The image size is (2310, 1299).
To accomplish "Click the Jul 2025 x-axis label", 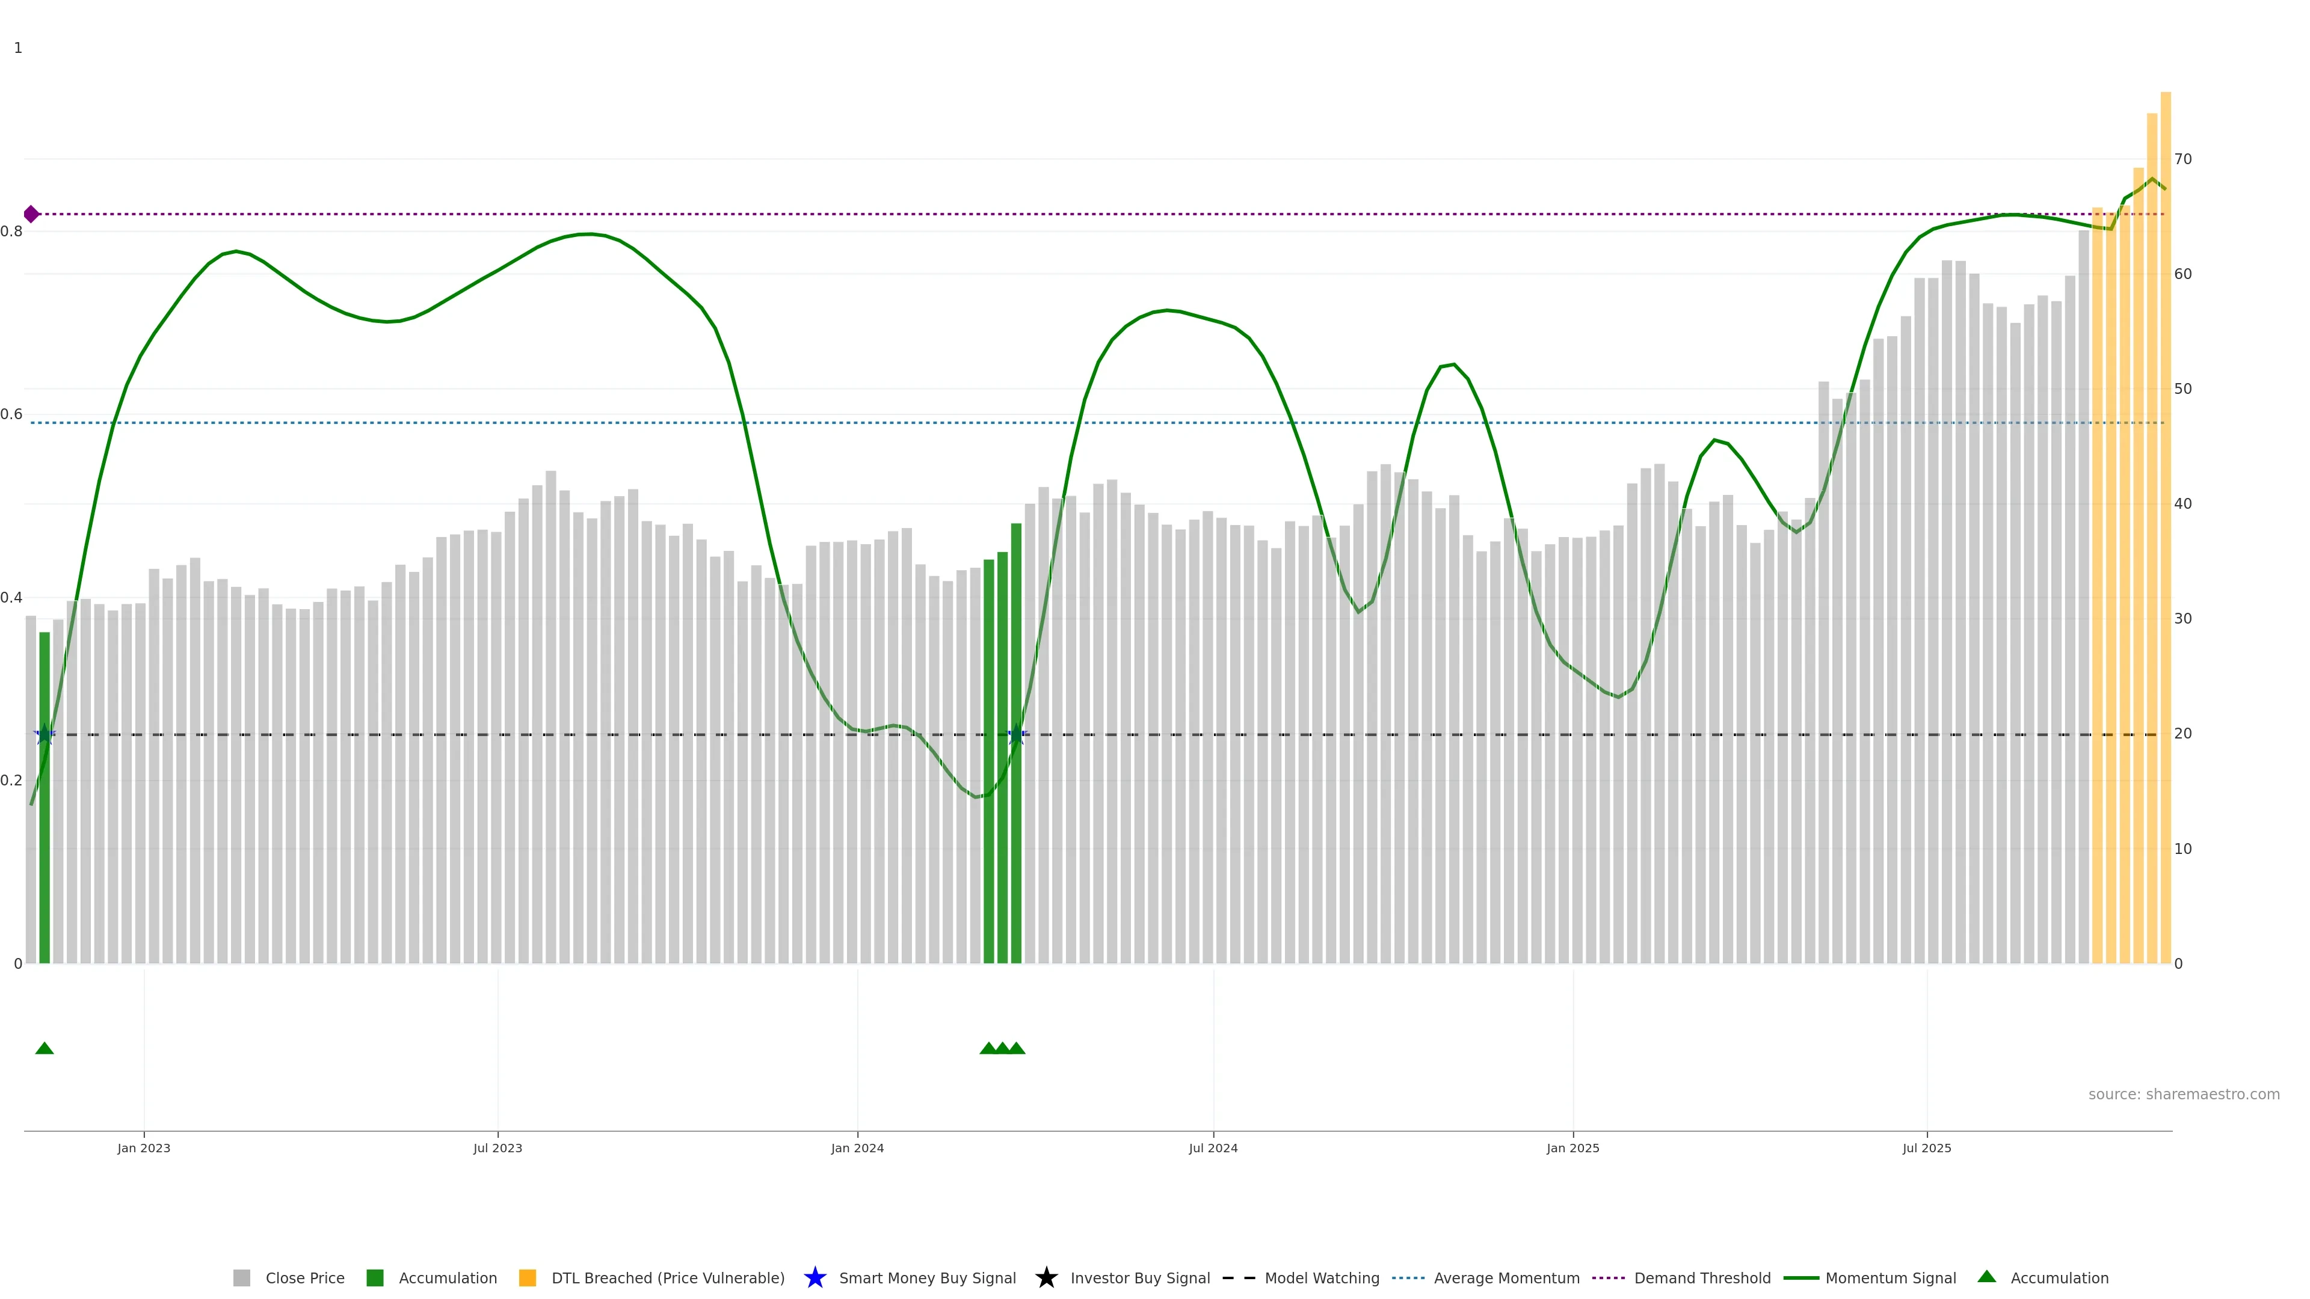I will click(x=1926, y=1147).
